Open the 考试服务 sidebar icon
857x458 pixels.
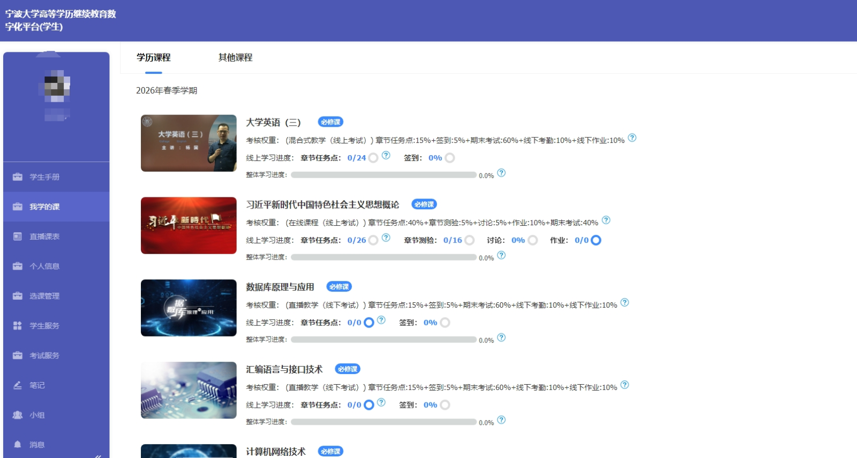(x=18, y=355)
